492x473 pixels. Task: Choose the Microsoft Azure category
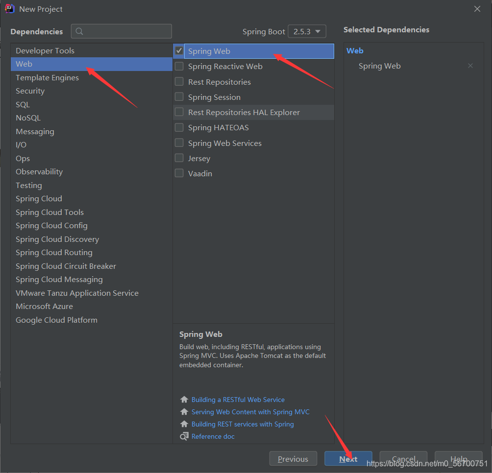[91, 307]
